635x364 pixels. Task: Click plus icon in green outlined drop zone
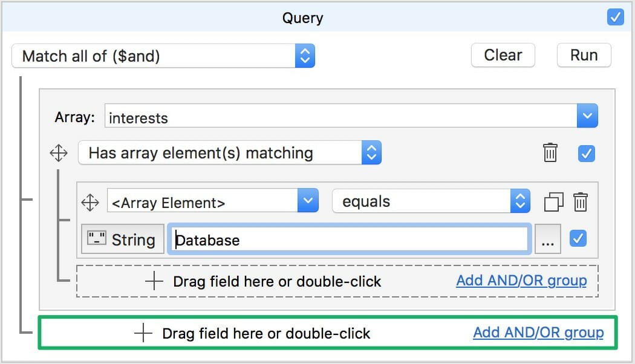pos(143,333)
